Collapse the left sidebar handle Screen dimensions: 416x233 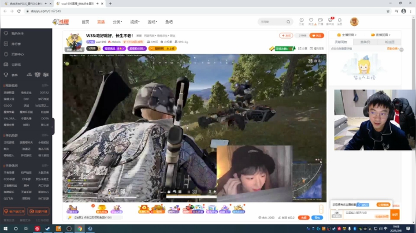53,126
